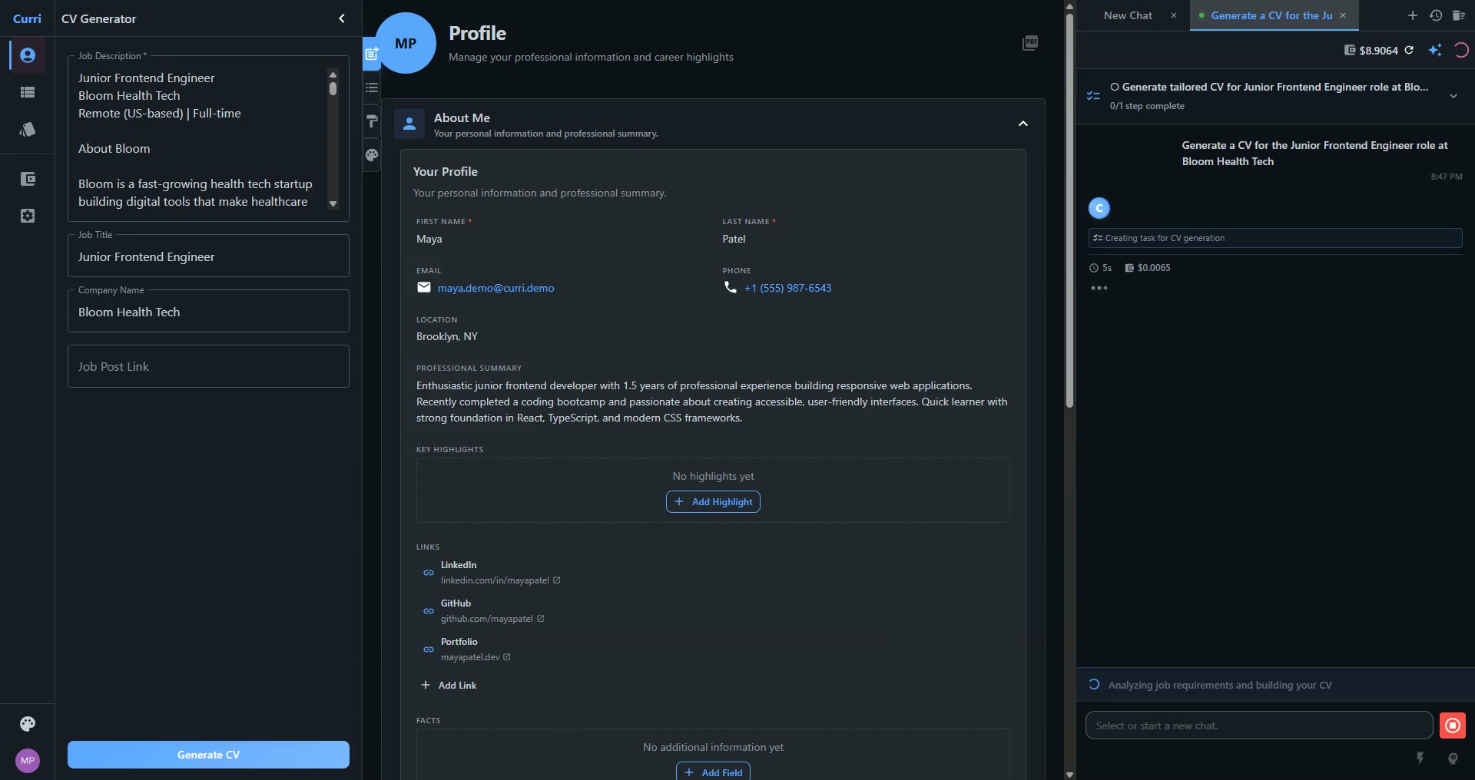Click the lightning bolt icon below chat input

click(1420, 758)
